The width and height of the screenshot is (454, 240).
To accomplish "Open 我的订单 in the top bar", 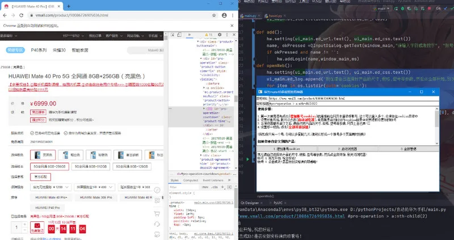I will (95, 36).
